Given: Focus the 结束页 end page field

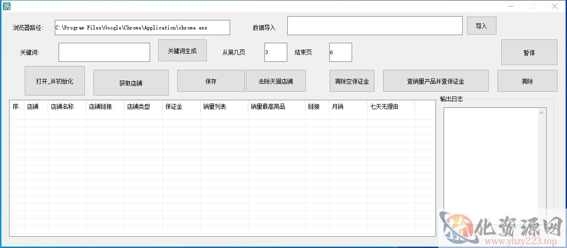Looking at the screenshot, I should [x=341, y=52].
